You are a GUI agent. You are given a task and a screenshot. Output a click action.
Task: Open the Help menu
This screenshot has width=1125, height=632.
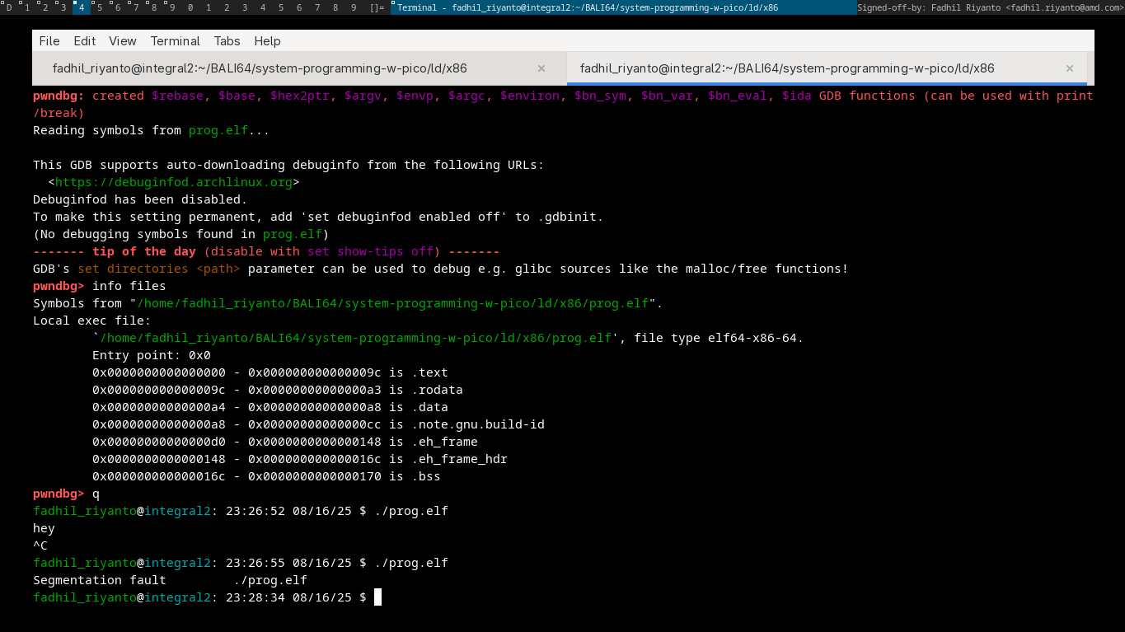(267, 40)
